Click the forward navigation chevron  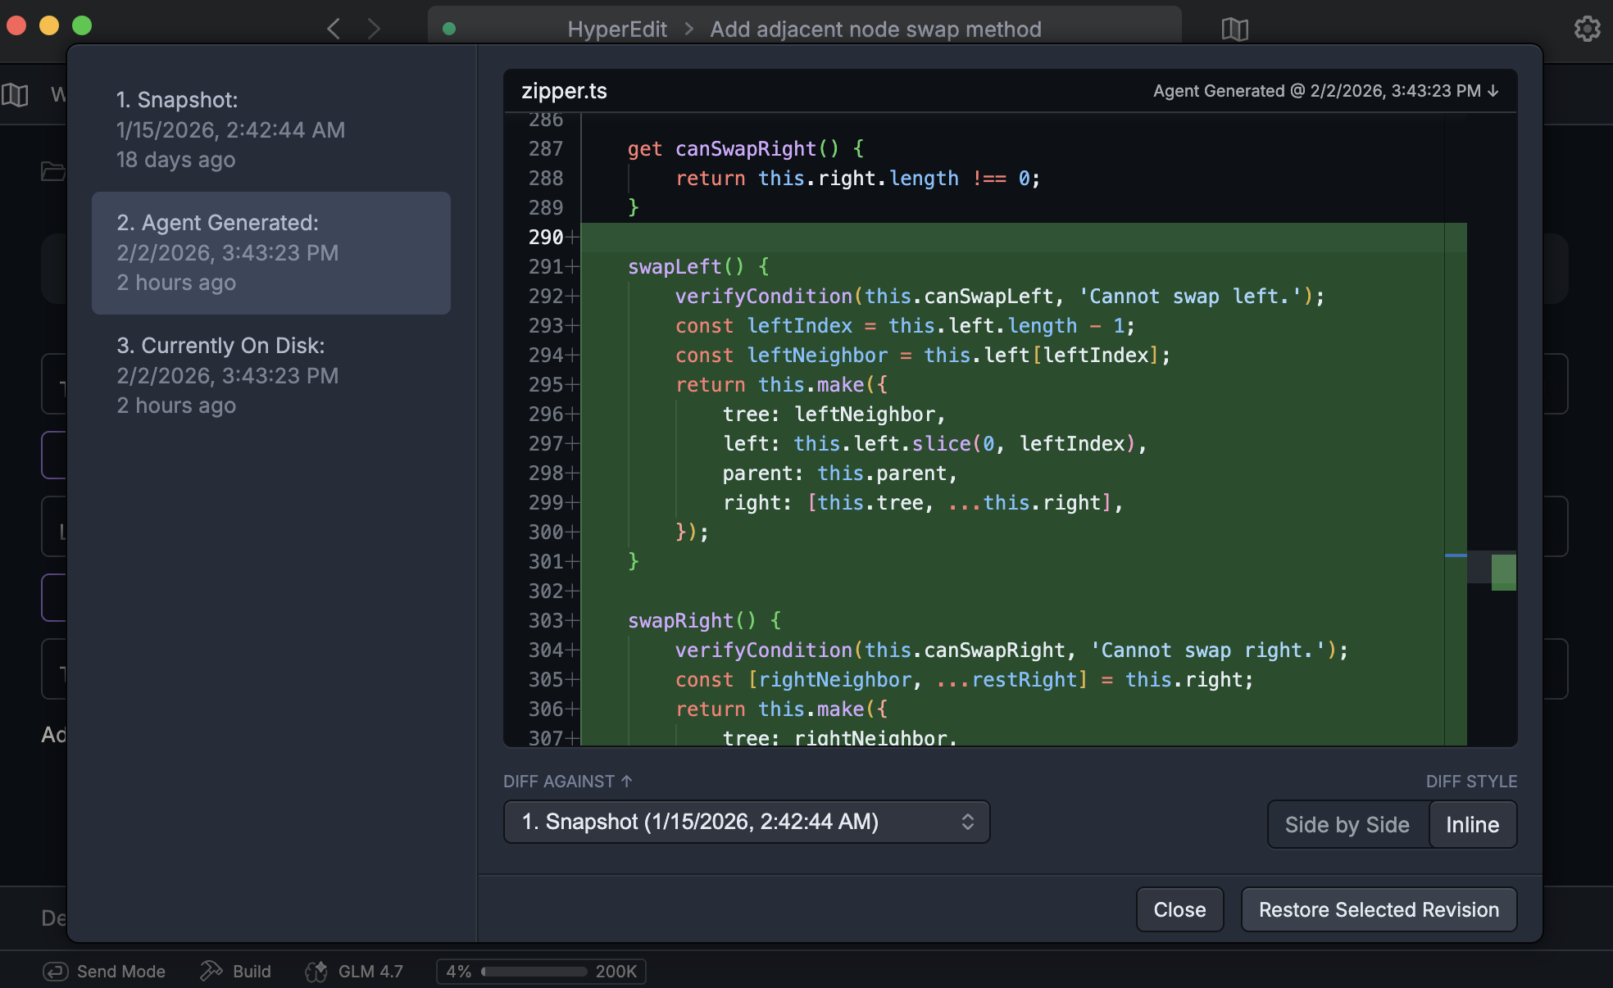click(x=374, y=28)
